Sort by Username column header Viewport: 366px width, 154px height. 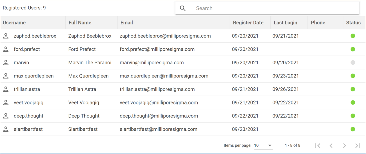point(14,23)
